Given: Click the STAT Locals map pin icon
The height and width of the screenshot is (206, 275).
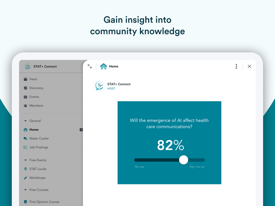Looking at the screenshot, I should pyautogui.click(x=26, y=169).
